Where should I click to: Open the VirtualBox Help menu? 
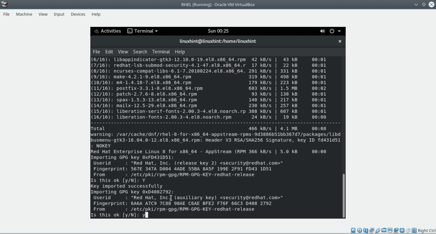coord(96,14)
